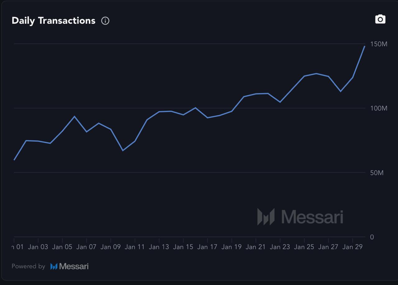Toggle chart gridline display via 100M line
The width and height of the screenshot is (398, 285).
187,108
